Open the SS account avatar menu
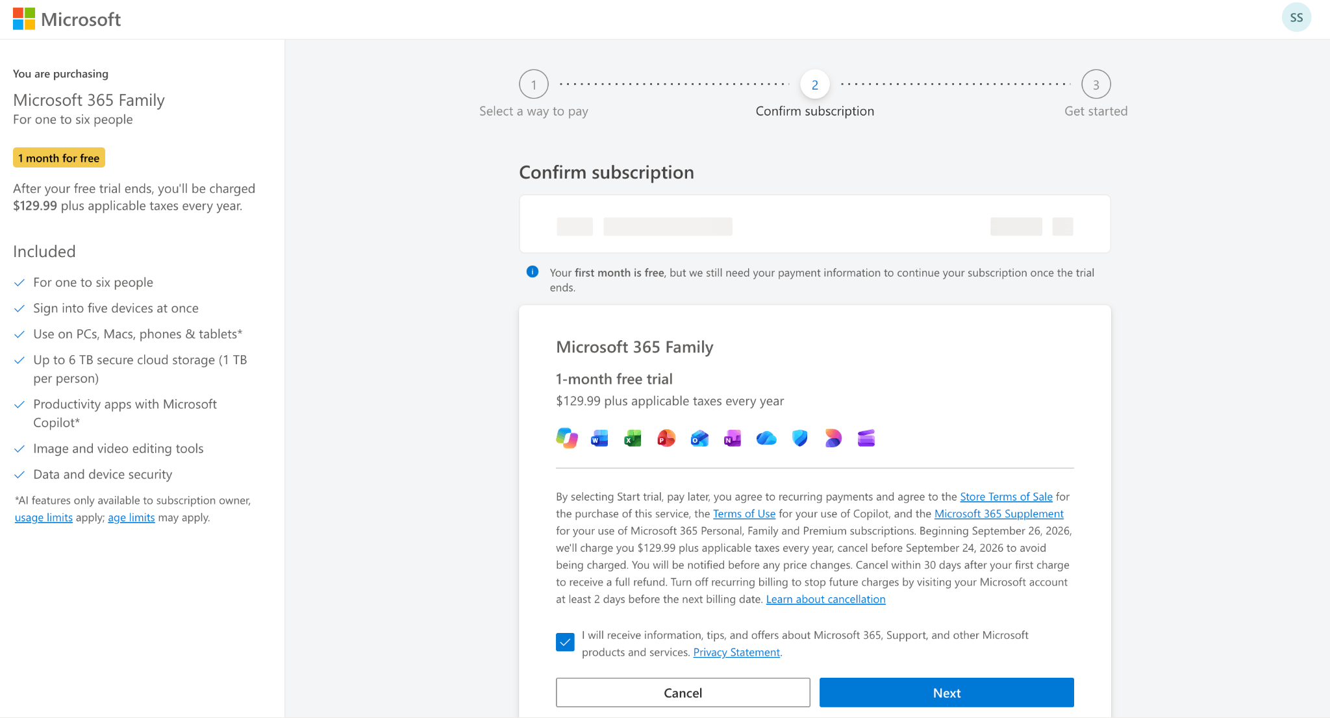 coord(1296,18)
